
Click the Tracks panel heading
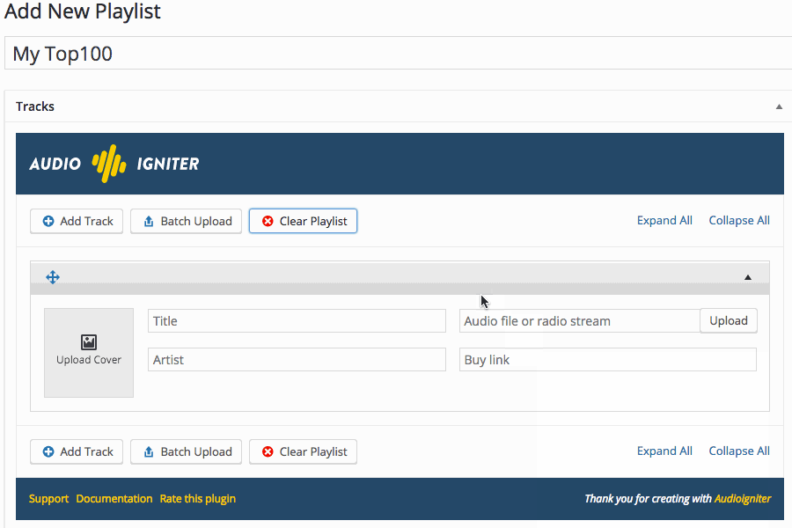point(35,106)
